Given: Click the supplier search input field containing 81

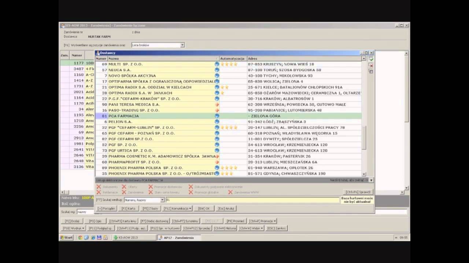Looking at the screenshot, I should tap(252, 200).
